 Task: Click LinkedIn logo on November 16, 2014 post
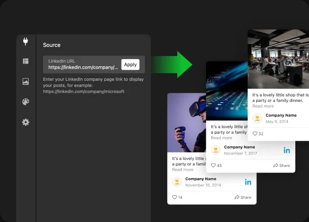click(x=248, y=182)
